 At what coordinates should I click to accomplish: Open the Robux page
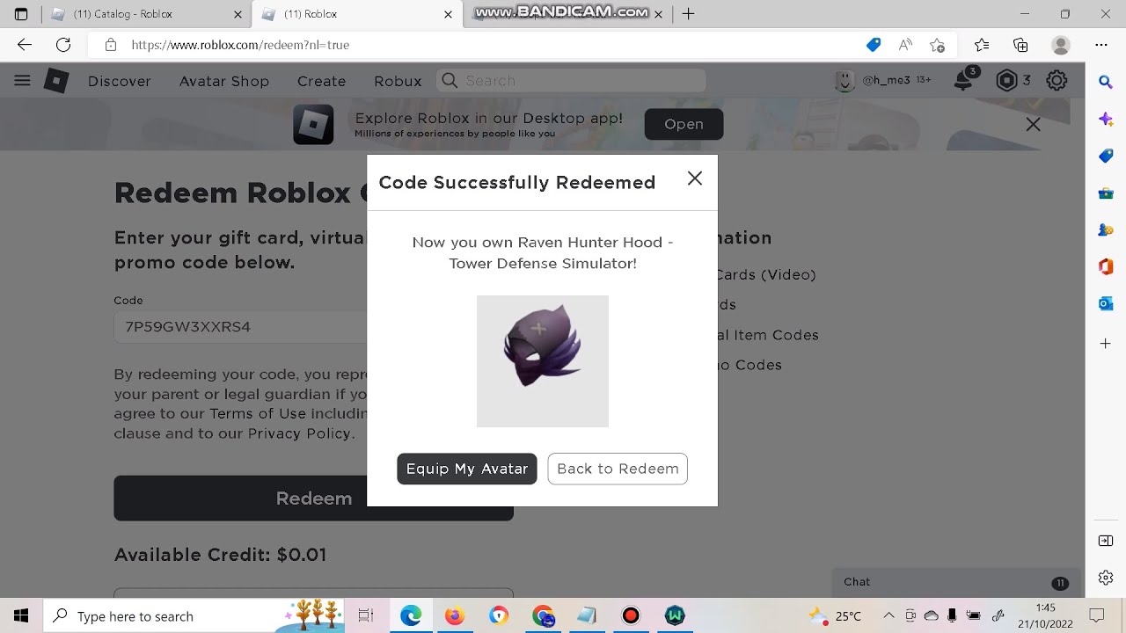pyautogui.click(x=398, y=81)
